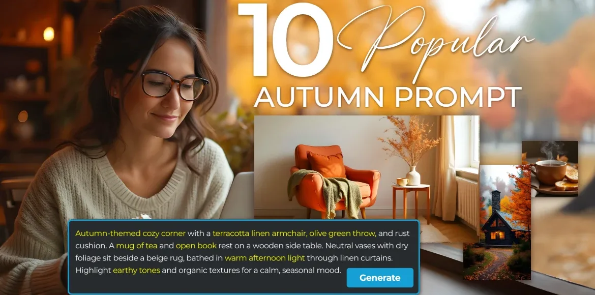This screenshot has height=295, width=595.
Task: Click the large white '10' numeral
Action: (286, 40)
